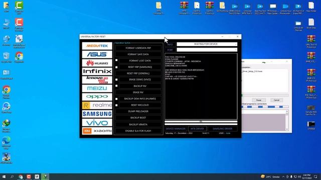Open the Chrome icon in the taskbar
This screenshot has height=180, width=321.
click(x=21, y=176)
